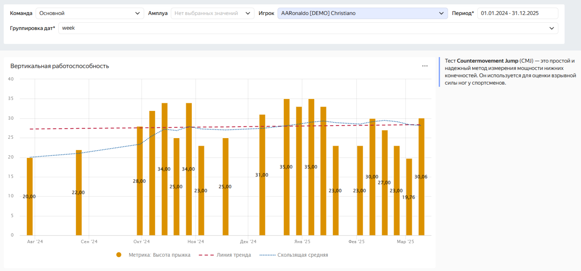Click the x-axis label Янв '25
The width and height of the screenshot is (581, 271).
point(302,242)
